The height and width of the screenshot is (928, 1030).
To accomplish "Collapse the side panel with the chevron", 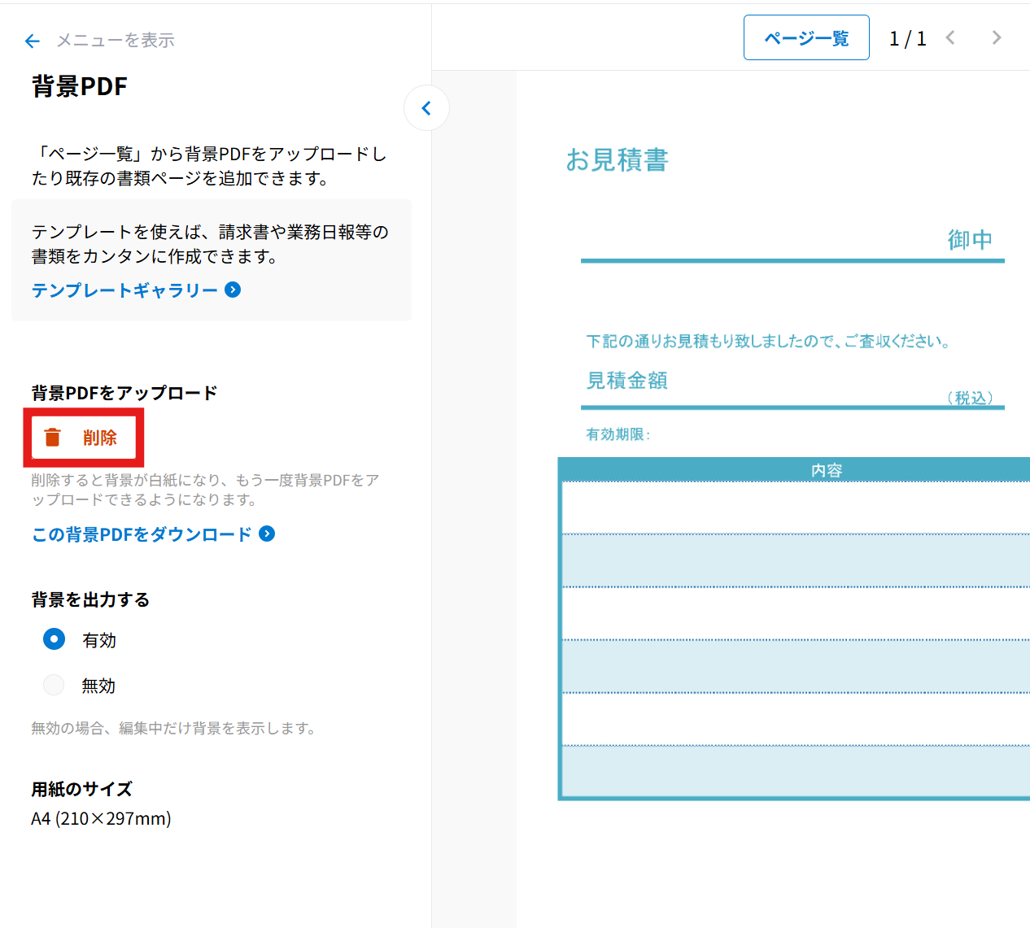I will pos(426,108).
